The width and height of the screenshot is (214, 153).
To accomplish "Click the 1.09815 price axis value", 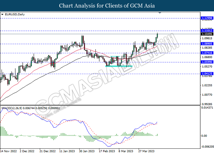I will tap(207, 38).
